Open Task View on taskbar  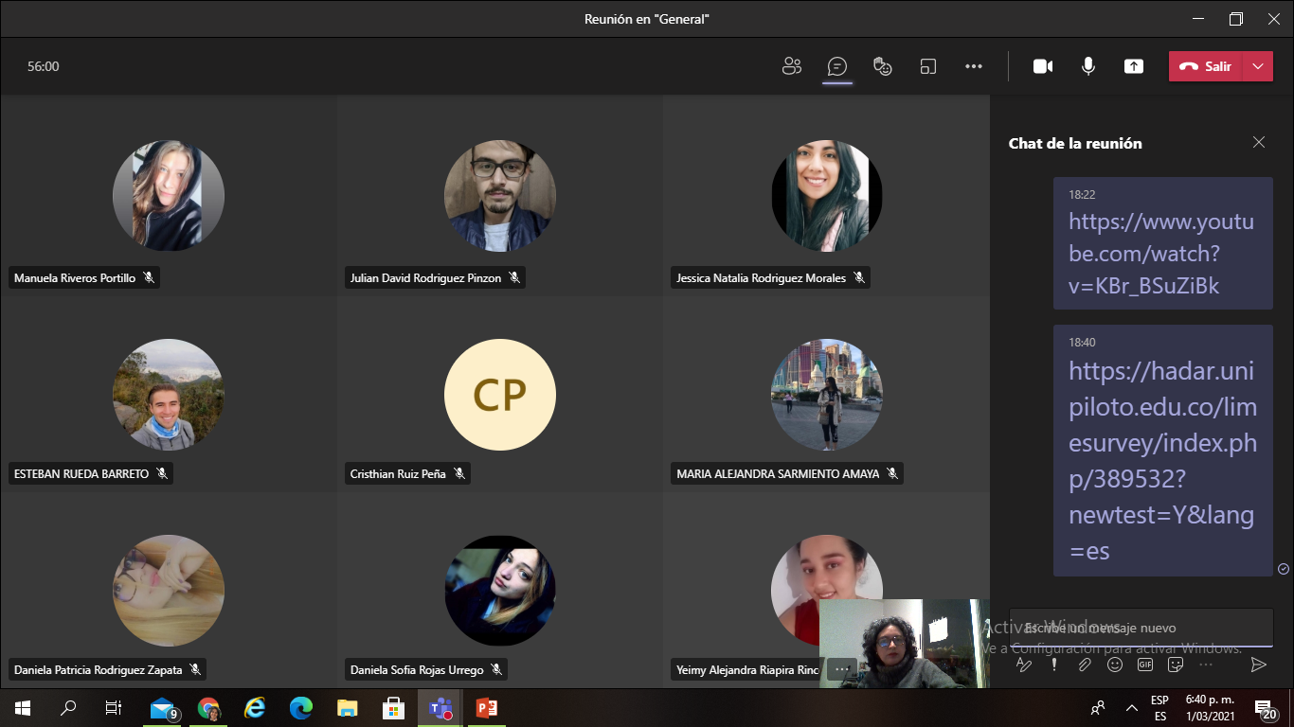coord(114,708)
